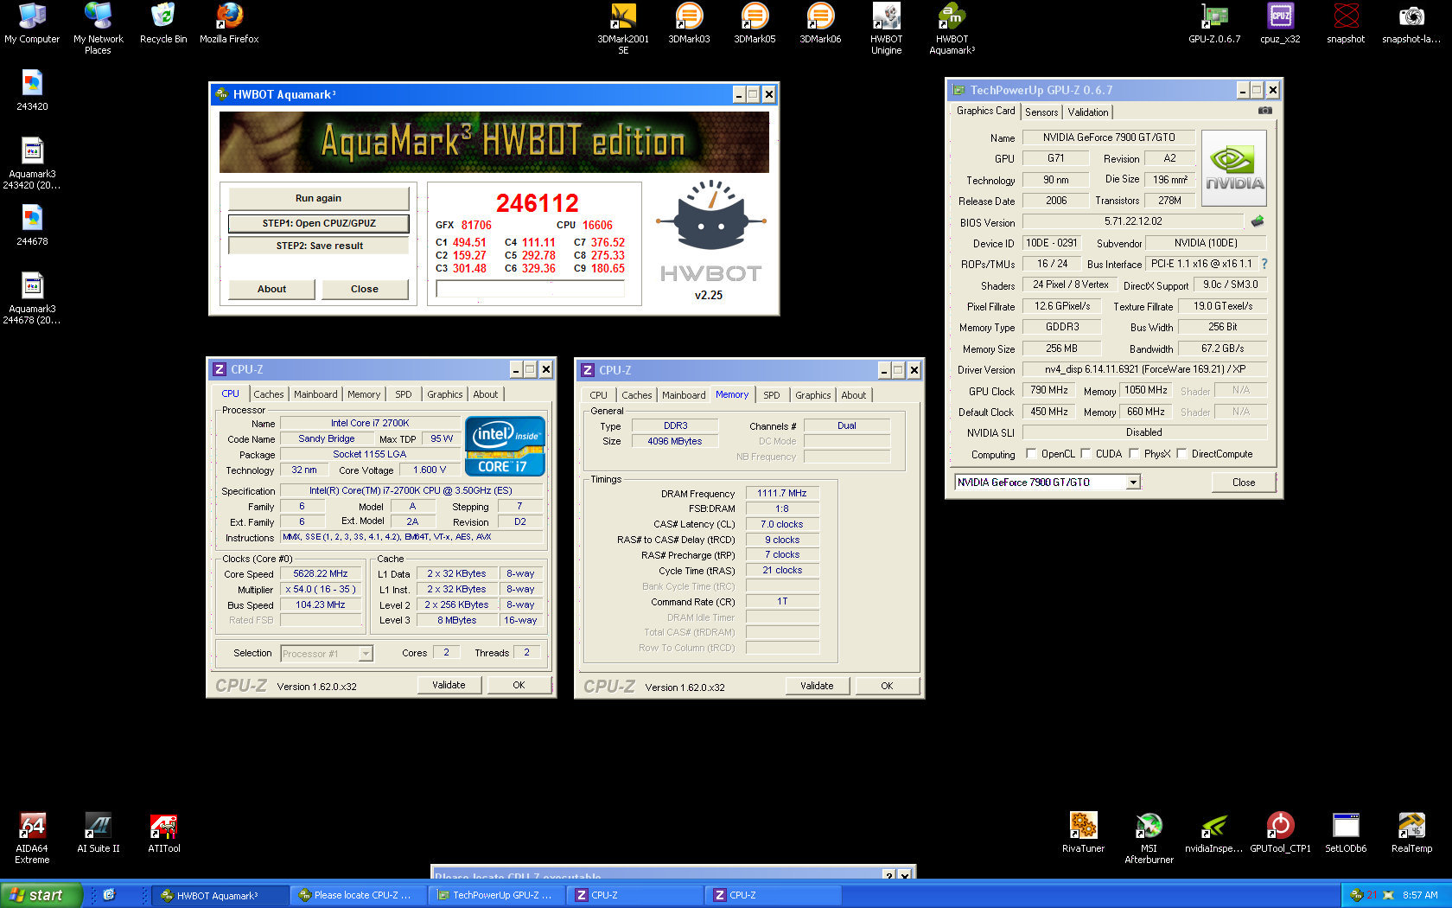Enable OpenCL checkbox in GPU-Z
Screen dimensions: 1452x908
tap(1031, 453)
